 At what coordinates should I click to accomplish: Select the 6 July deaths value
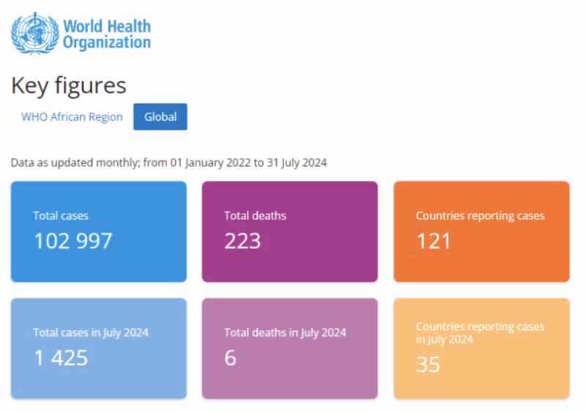(231, 357)
